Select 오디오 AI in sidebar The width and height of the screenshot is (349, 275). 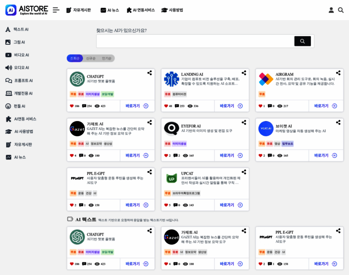[17, 67]
